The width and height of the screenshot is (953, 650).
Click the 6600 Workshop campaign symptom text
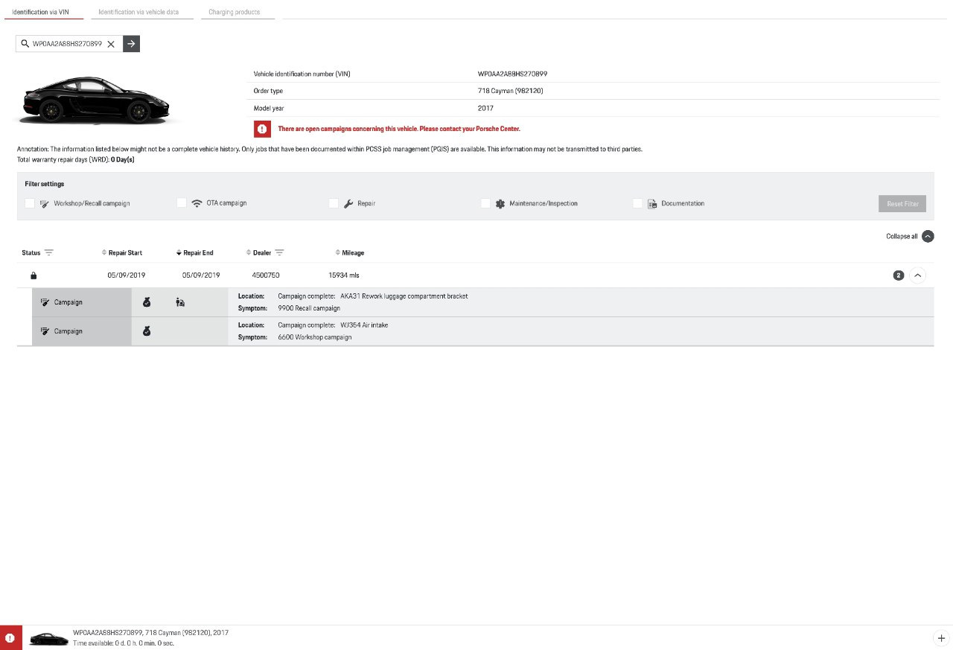point(315,337)
